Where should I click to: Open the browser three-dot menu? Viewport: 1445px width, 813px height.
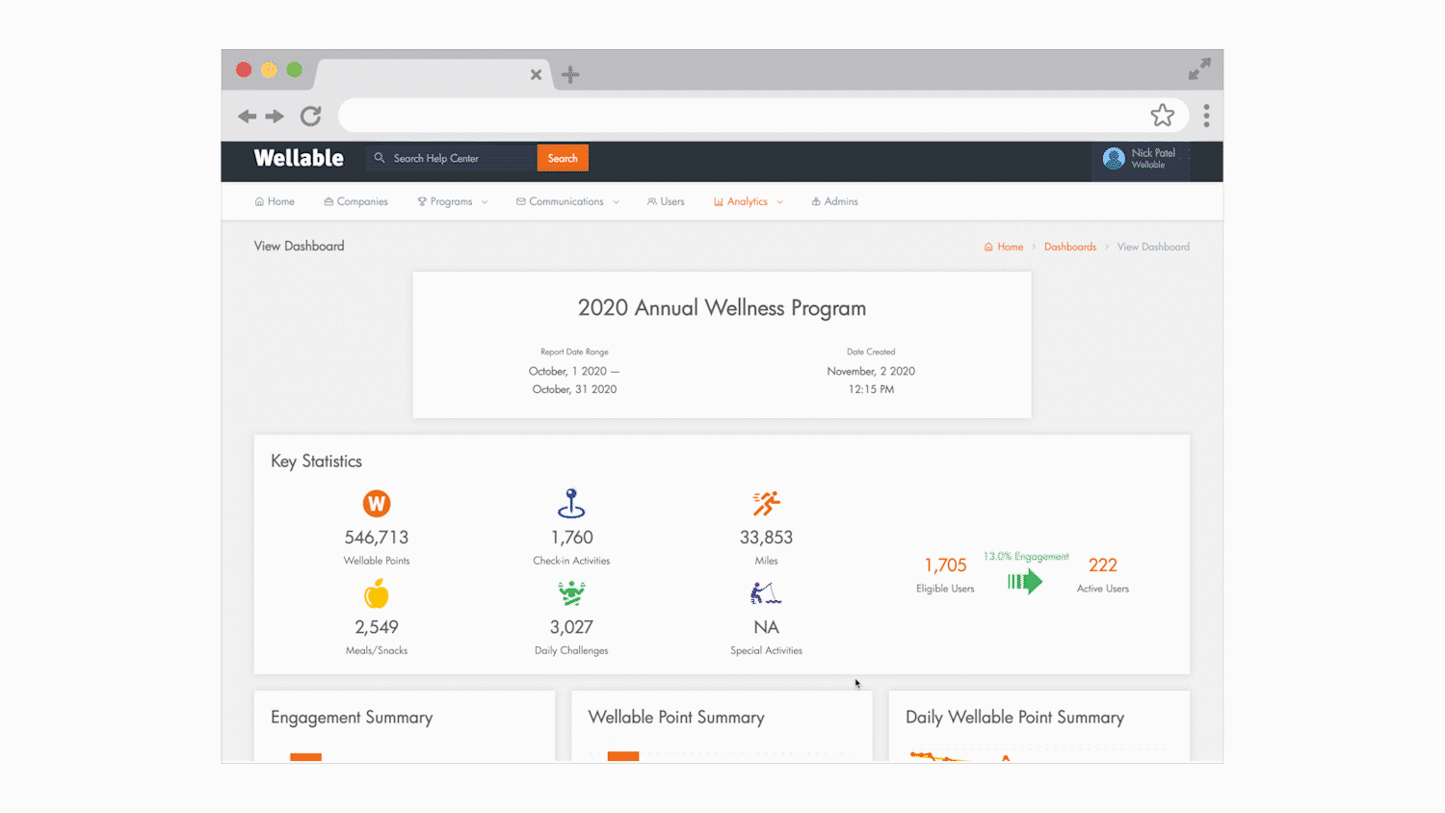1206,116
